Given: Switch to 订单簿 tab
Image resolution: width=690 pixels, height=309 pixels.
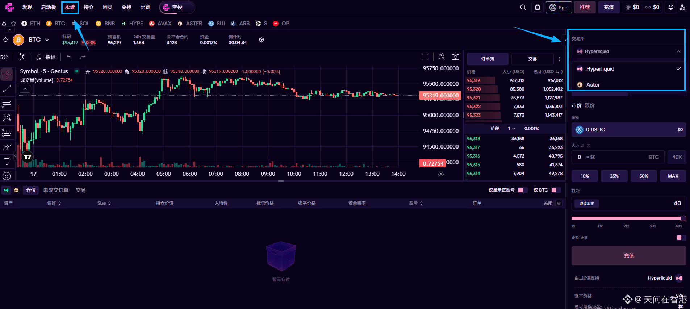Looking at the screenshot, I should (488, 59).
